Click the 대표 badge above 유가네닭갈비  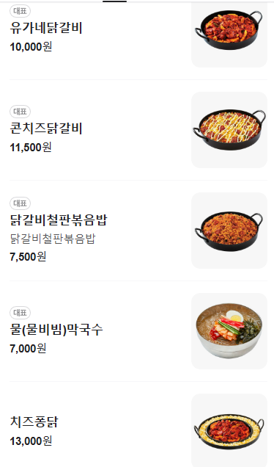(x=21, y=11)
